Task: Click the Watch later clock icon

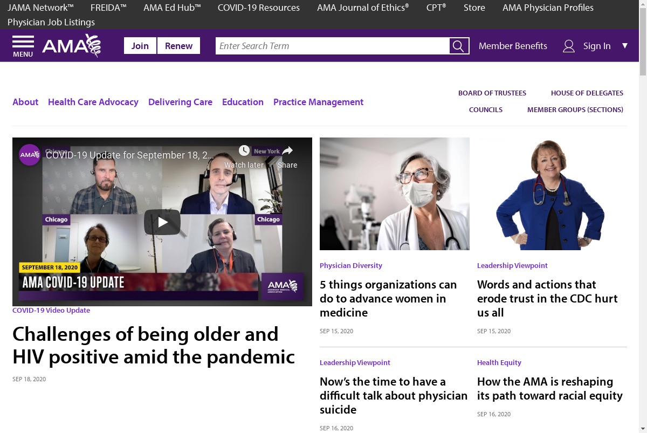Action: [244, 150]
